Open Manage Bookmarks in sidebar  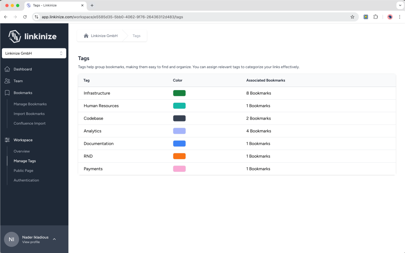(30, 104)
